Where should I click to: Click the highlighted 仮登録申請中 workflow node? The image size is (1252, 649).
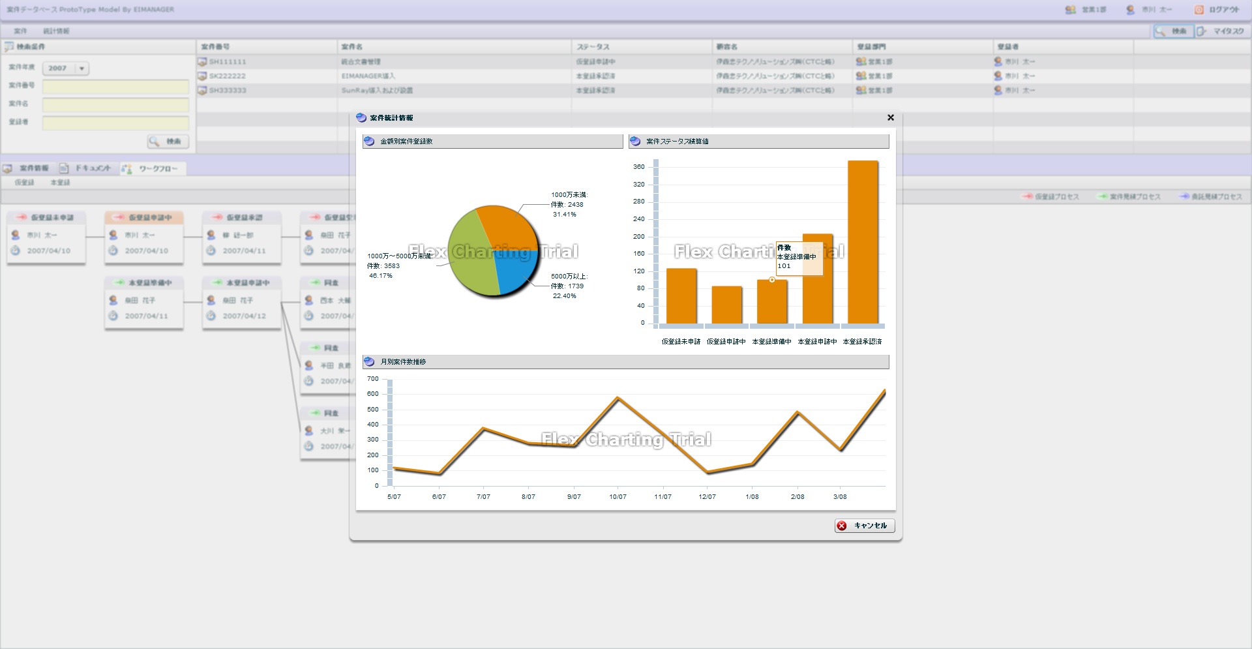coord(143,237)
